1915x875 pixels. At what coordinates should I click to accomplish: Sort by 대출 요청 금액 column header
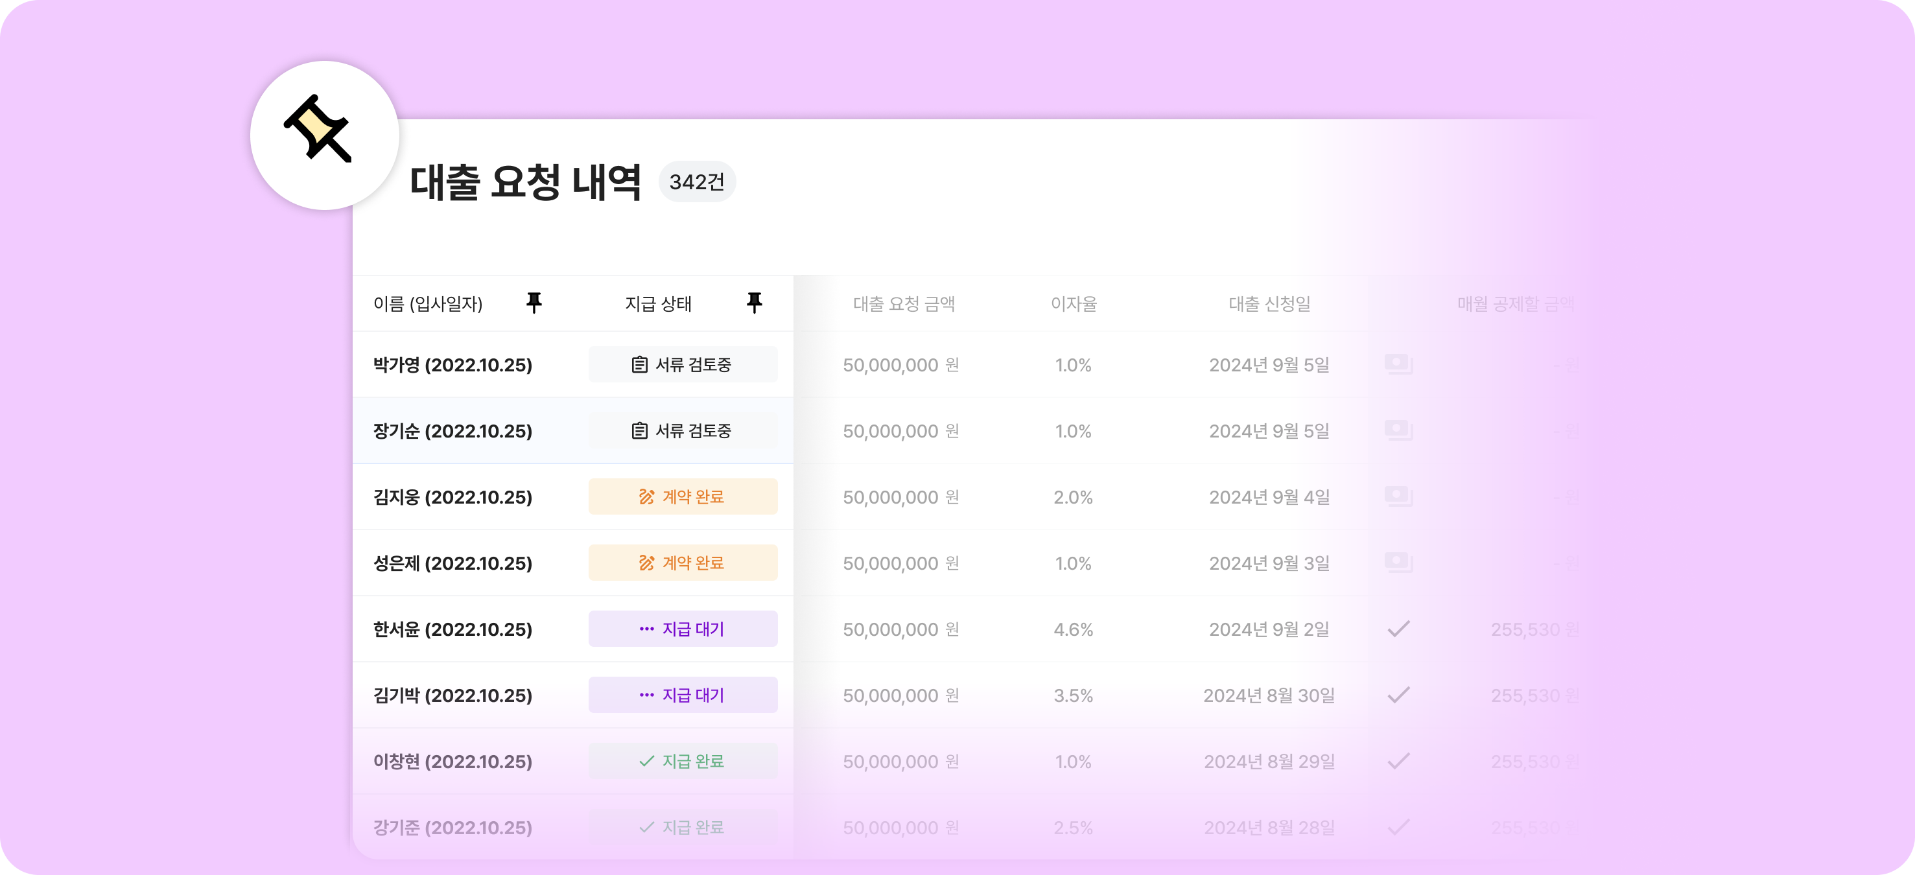coord(903,303)
